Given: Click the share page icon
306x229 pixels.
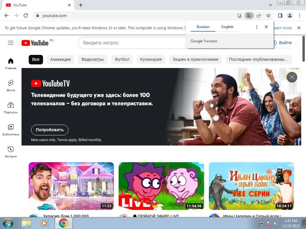Looking at the screenshot, I should pyautogui.click(x=259, y=16).
